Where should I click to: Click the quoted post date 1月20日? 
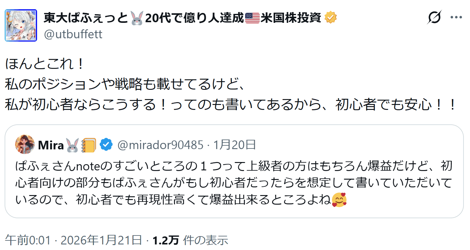(x=235, y=145)
